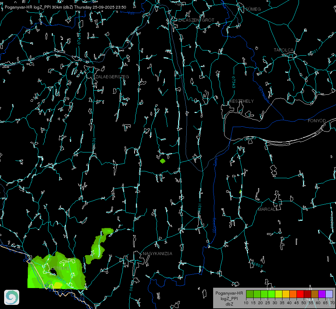The width and height of the screenshot is (336, 309).
Task: Click the elongated echo northwest of Nagykanizsa
Action: pos(99,245)
